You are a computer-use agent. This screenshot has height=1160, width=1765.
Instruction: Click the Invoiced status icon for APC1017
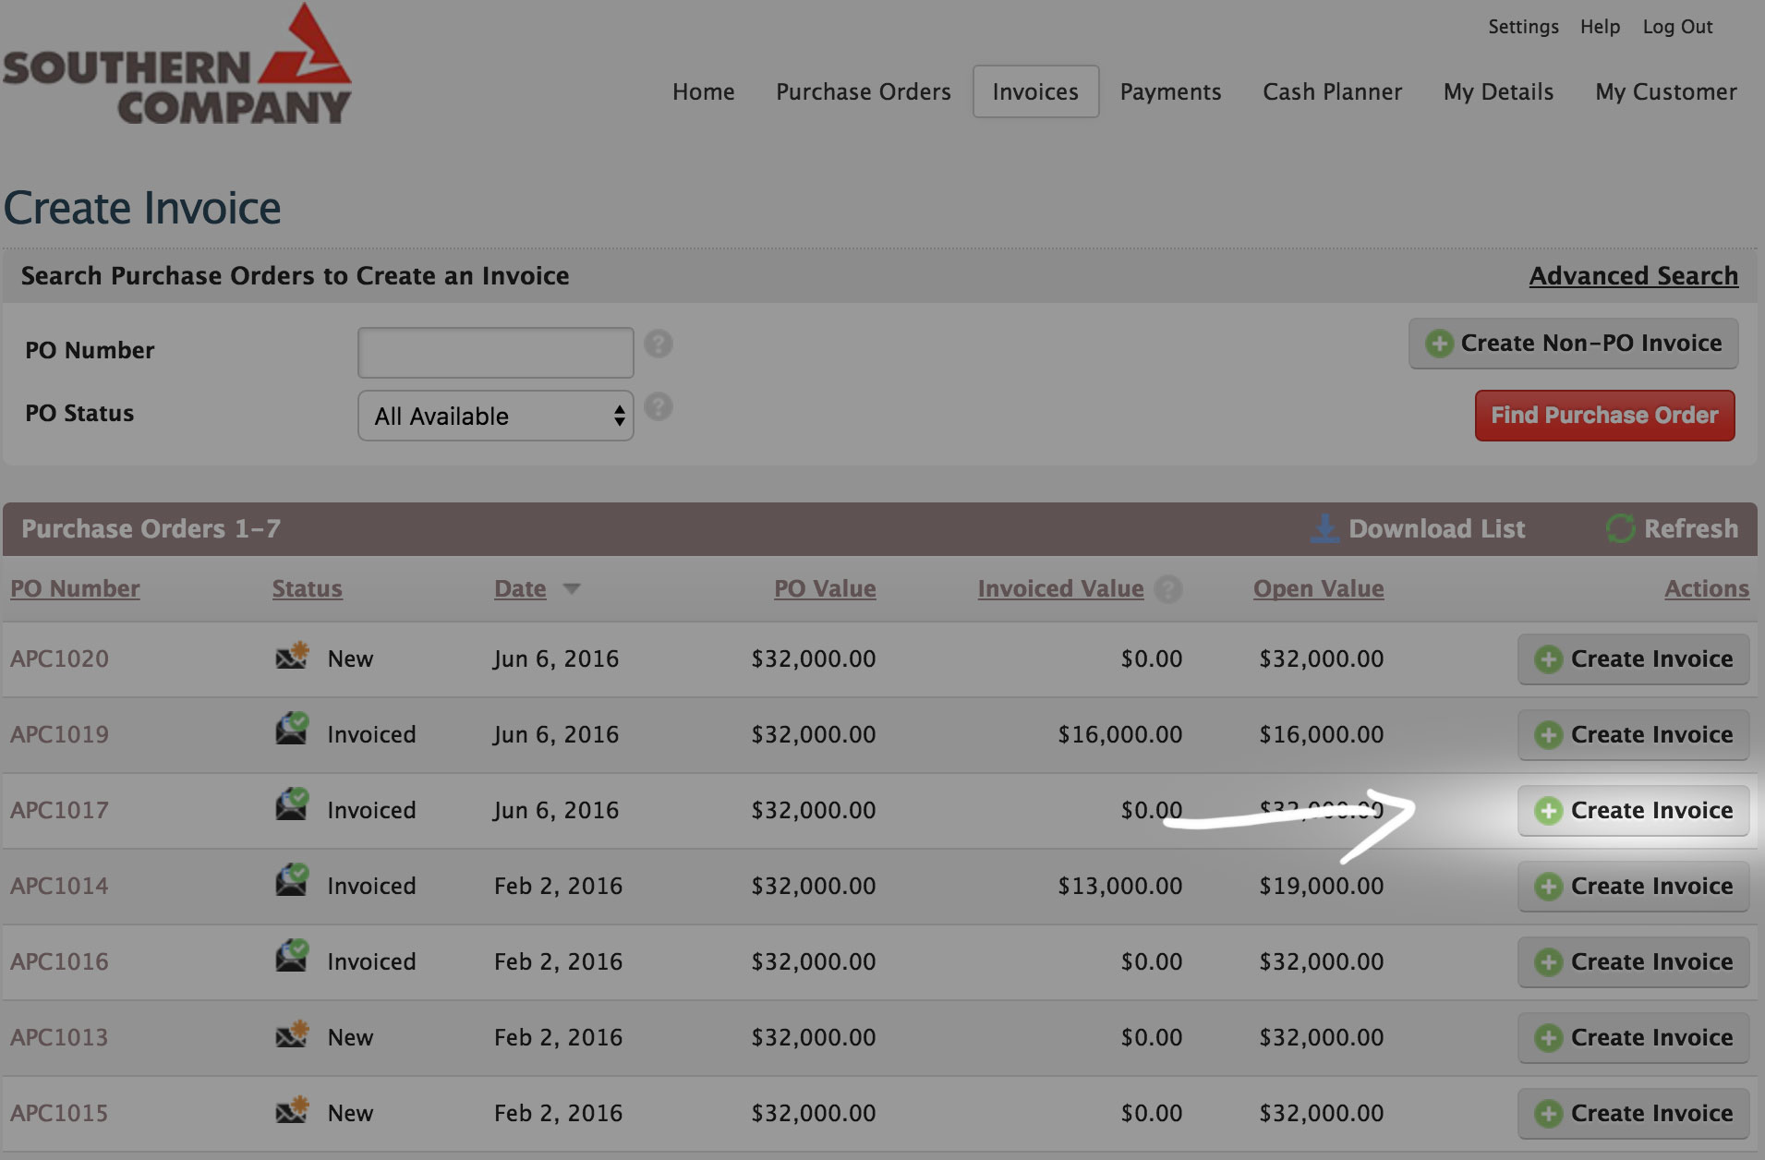[293, 805]
